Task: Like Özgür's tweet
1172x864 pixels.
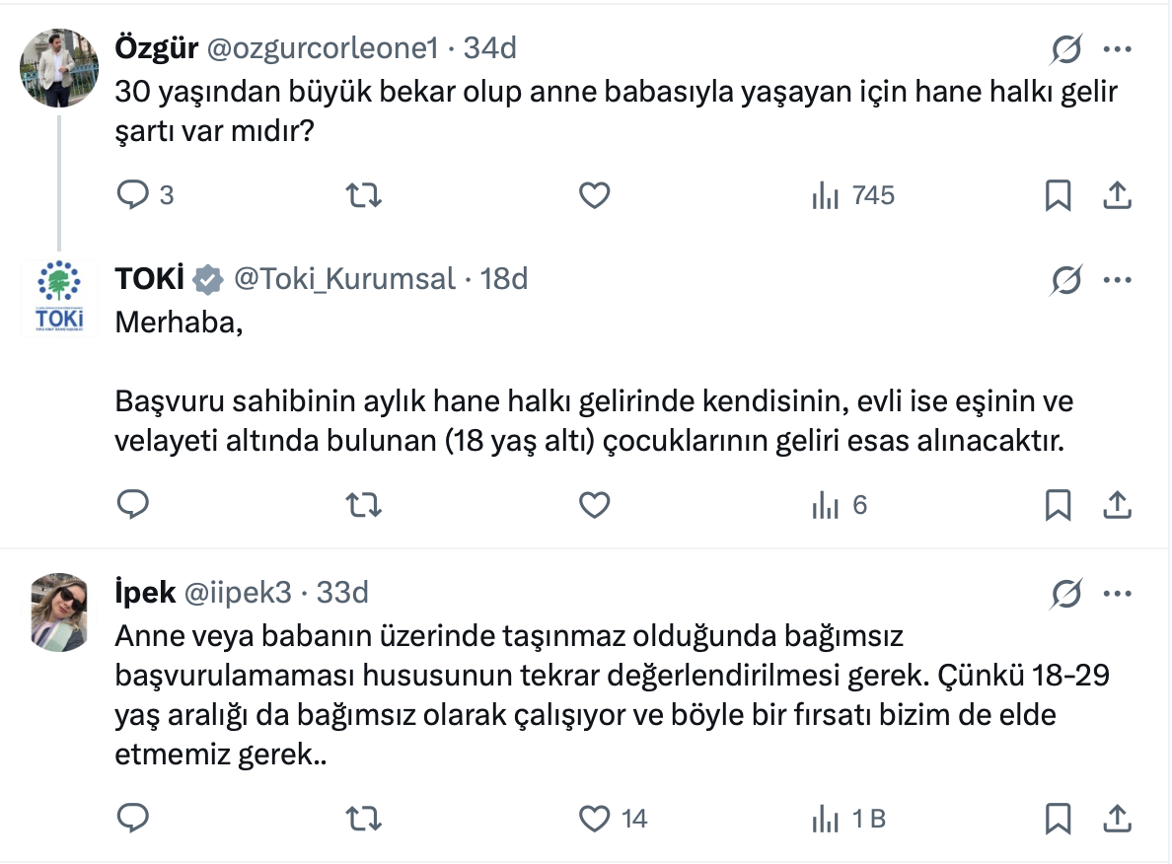Action: tap(594, 195)
